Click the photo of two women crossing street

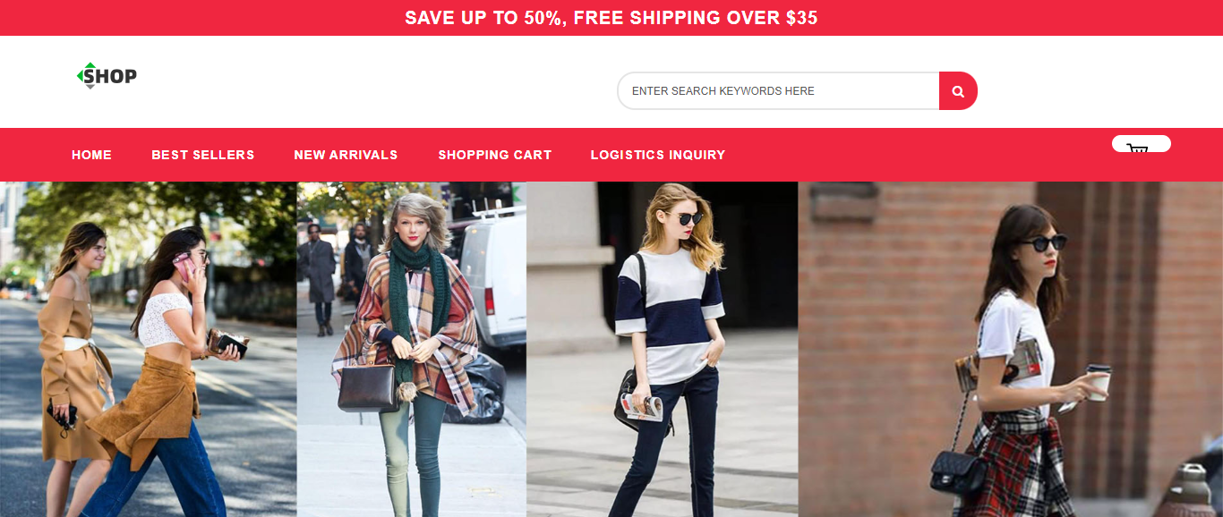pos(149,349)
